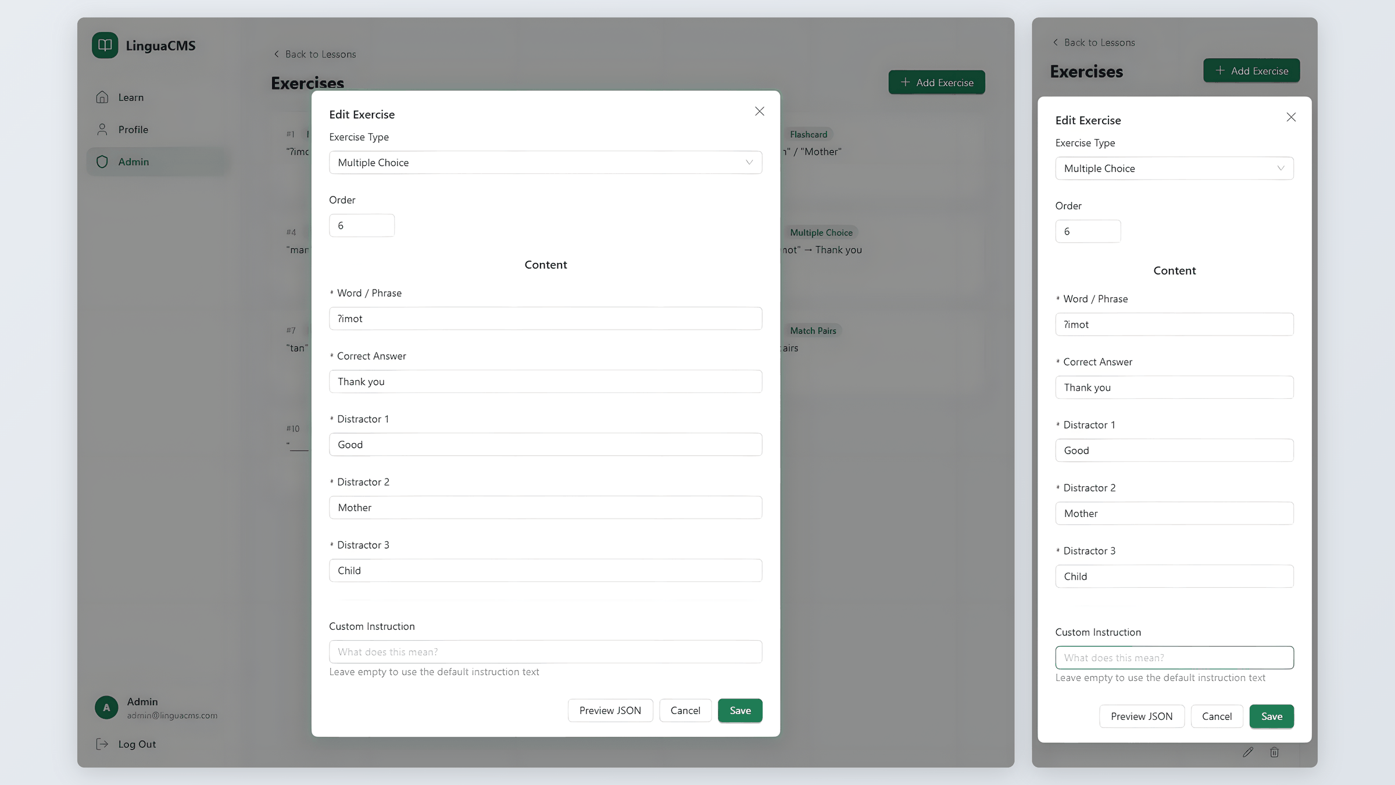Image resolution: width=1395 pixels, height=785 pixels.
Task: Click the trash delete icon at bottom right
Action: pos(1274,752)
